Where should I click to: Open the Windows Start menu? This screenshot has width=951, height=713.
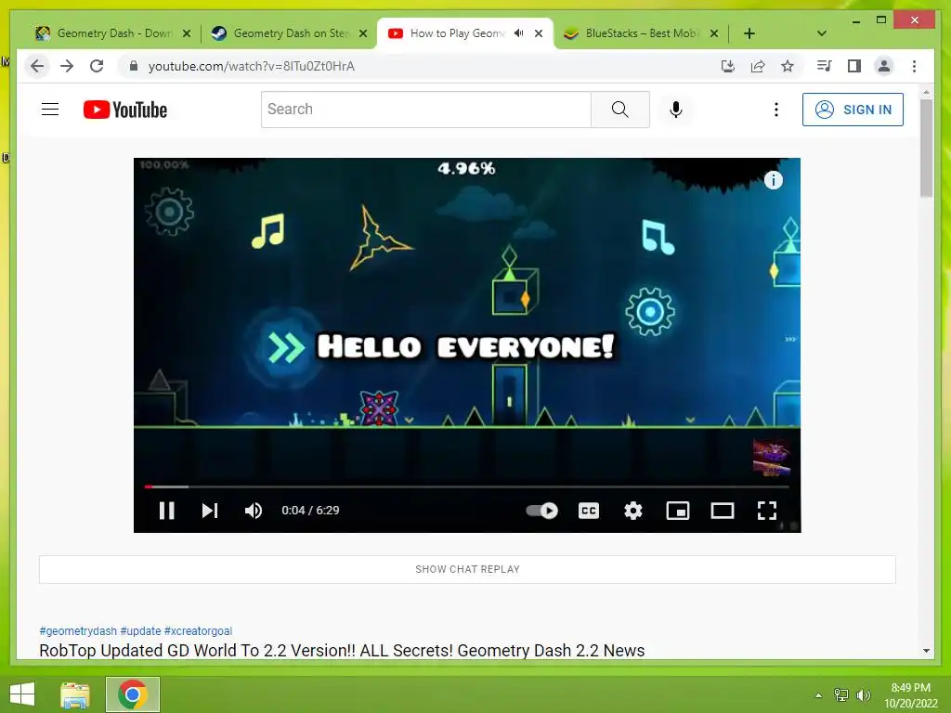(22, 694)
